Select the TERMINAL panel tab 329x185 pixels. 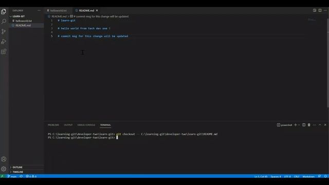[x=105, y=125]
